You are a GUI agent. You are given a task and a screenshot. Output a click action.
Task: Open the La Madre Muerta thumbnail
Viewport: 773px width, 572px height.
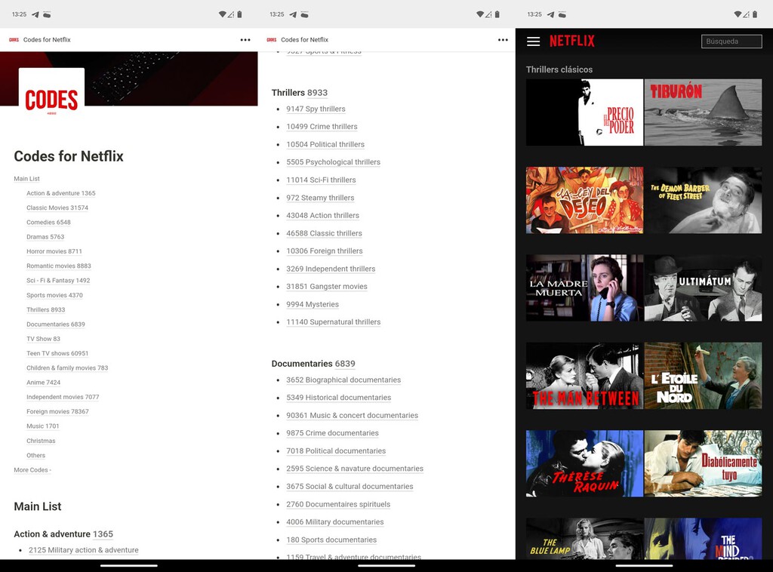(583, 288)
